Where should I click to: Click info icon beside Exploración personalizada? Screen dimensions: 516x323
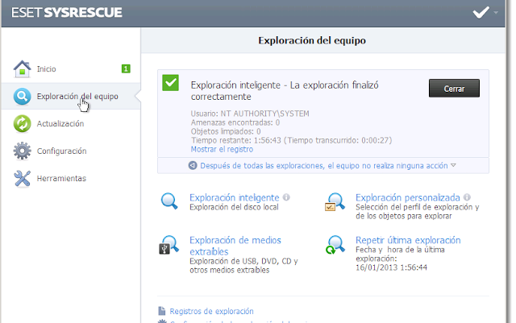click(x=467, y=197)
